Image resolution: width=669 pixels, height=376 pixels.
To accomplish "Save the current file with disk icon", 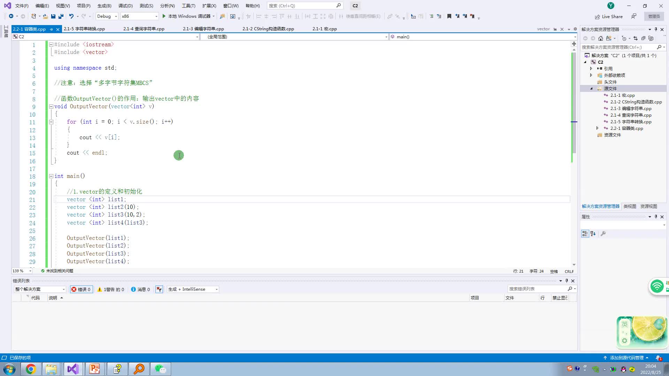I will [53, 16].
